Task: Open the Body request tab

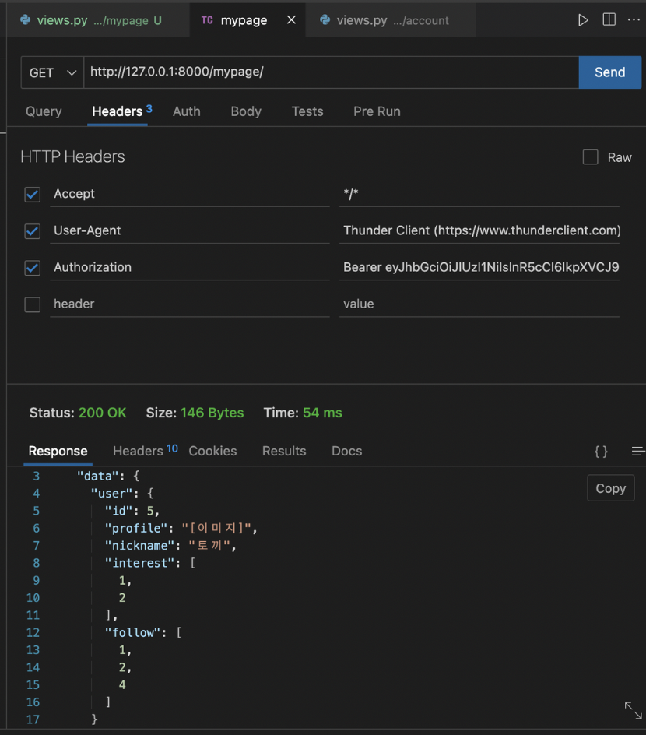Action: click(246, 111)
